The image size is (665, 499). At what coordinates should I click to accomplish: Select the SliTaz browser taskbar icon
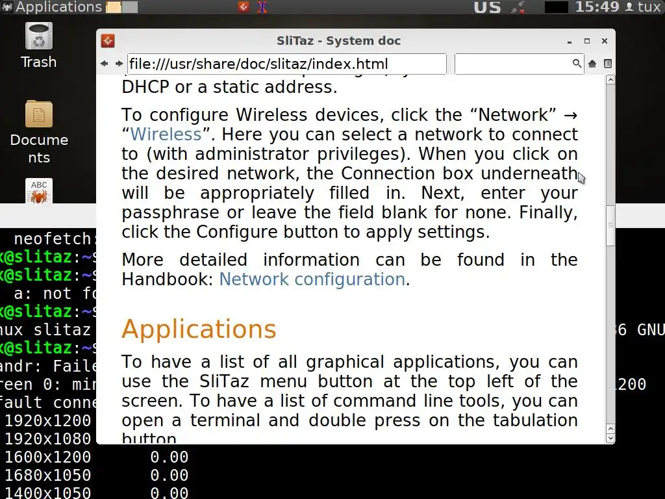point(244,6)
